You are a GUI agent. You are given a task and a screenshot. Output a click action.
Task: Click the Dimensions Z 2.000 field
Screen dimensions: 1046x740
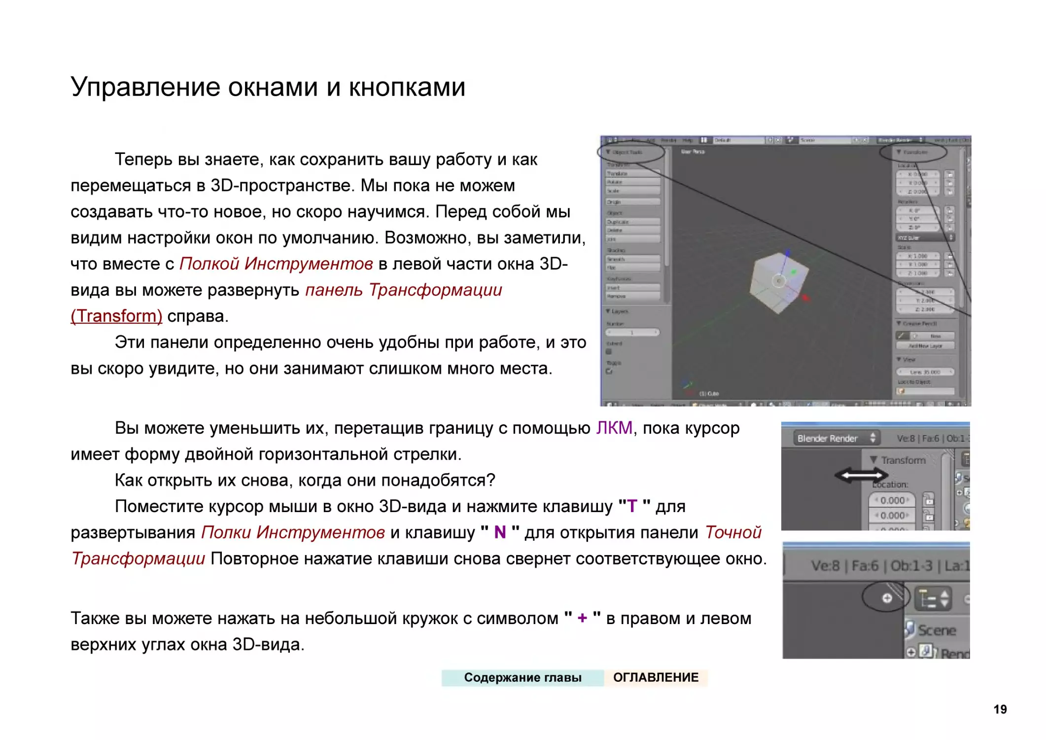925,309
